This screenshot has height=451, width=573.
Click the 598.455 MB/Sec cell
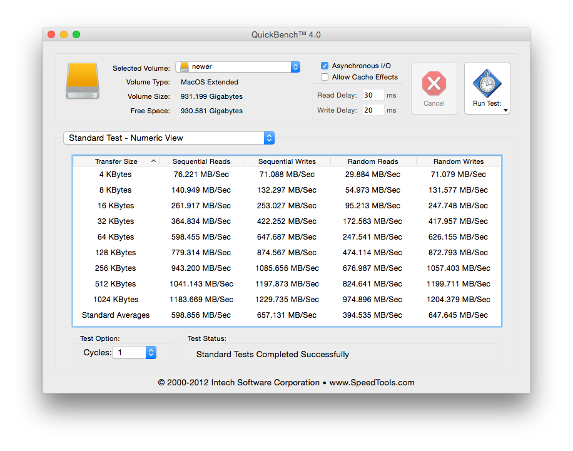click(201, 237)
